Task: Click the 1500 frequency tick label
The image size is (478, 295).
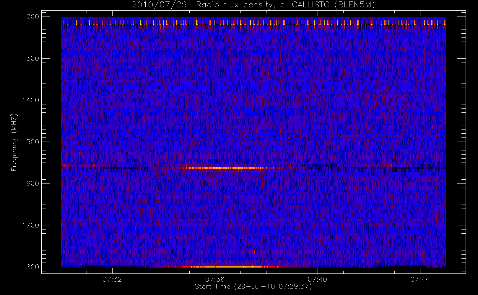Action: pos(31,142)
